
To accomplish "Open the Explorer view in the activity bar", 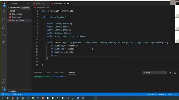I will pos(4,5).
